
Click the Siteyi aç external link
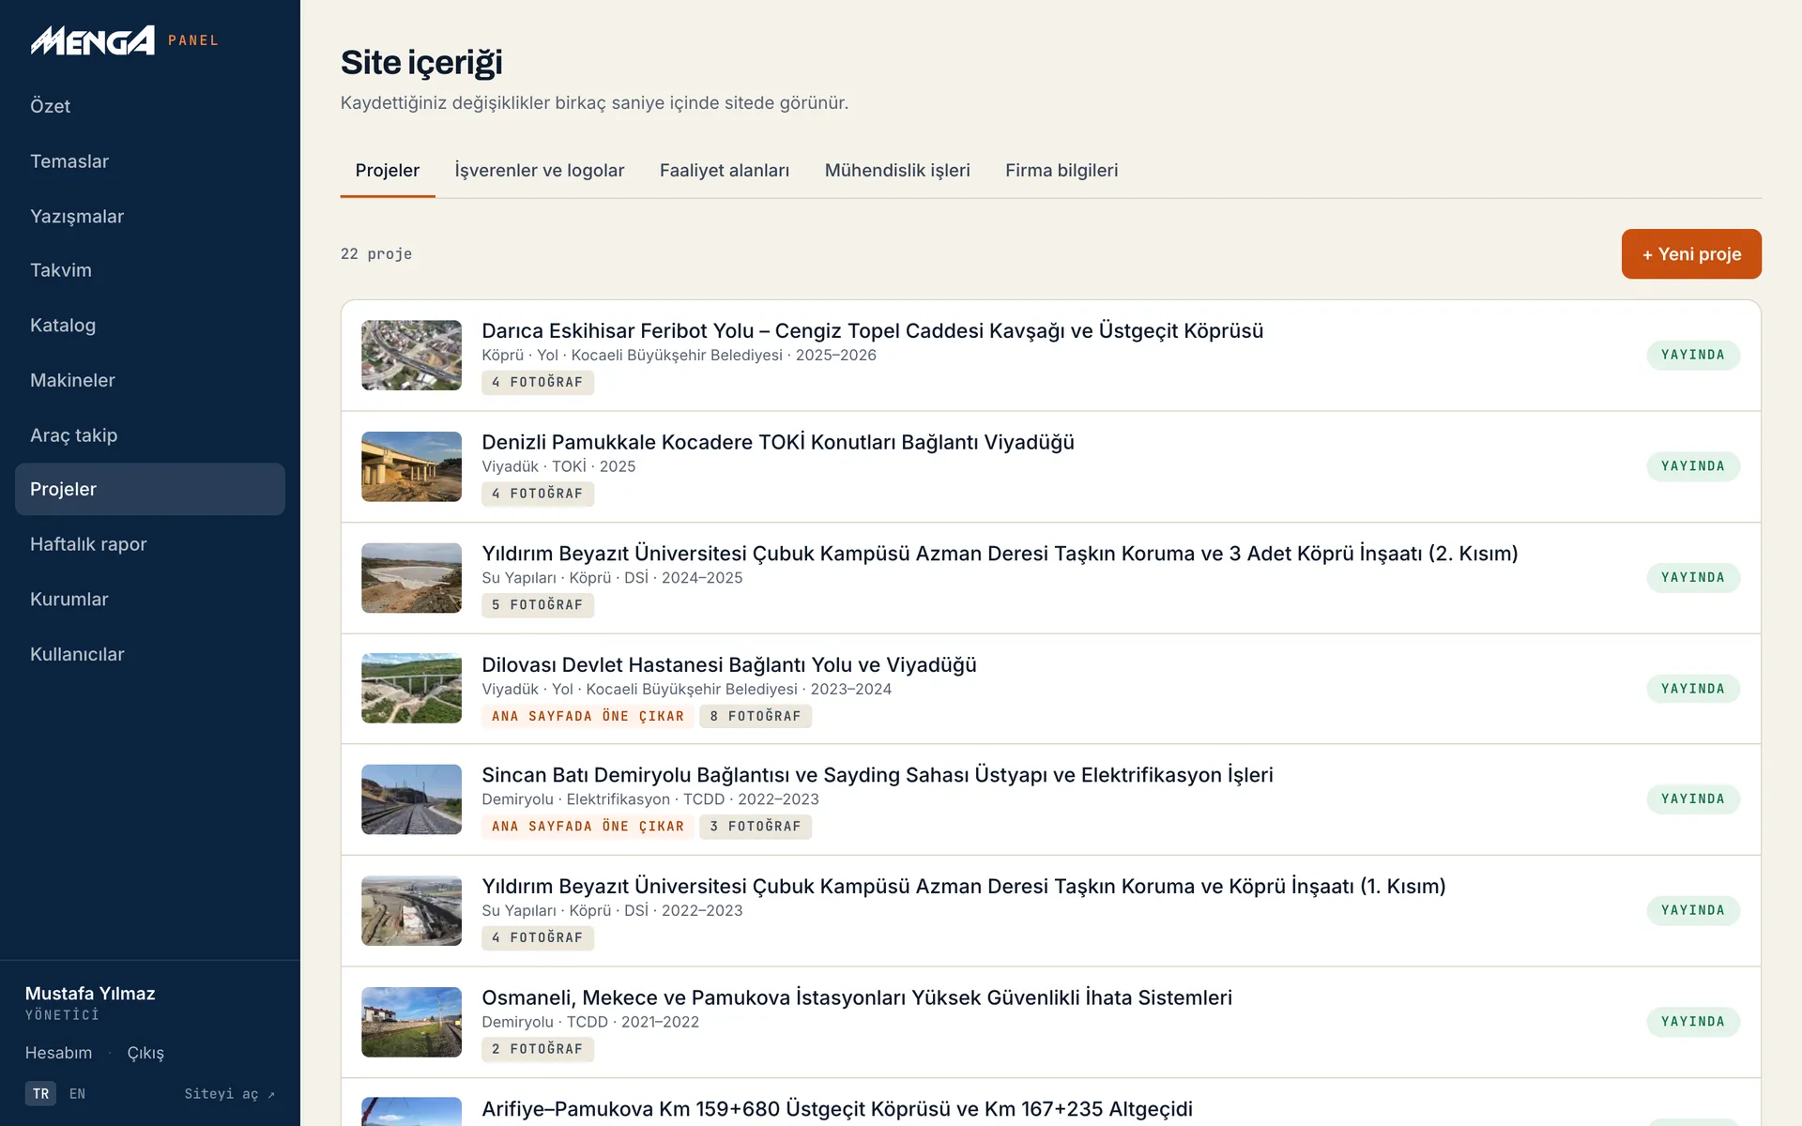(230, 1094)
